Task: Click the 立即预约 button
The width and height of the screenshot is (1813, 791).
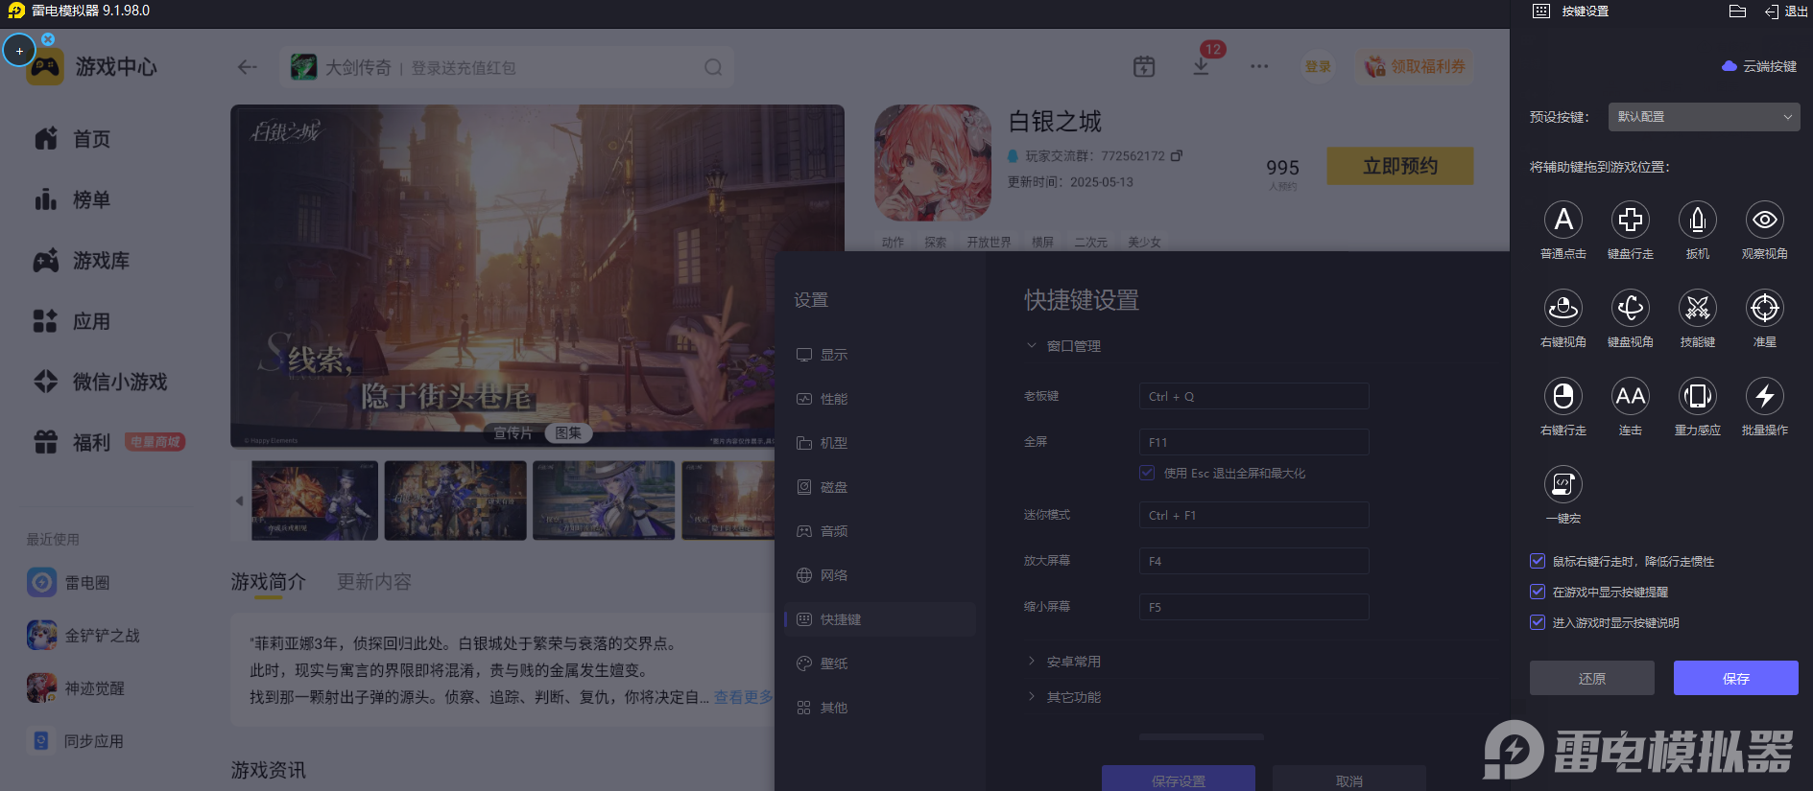Action: click(x=1400, y=166)
